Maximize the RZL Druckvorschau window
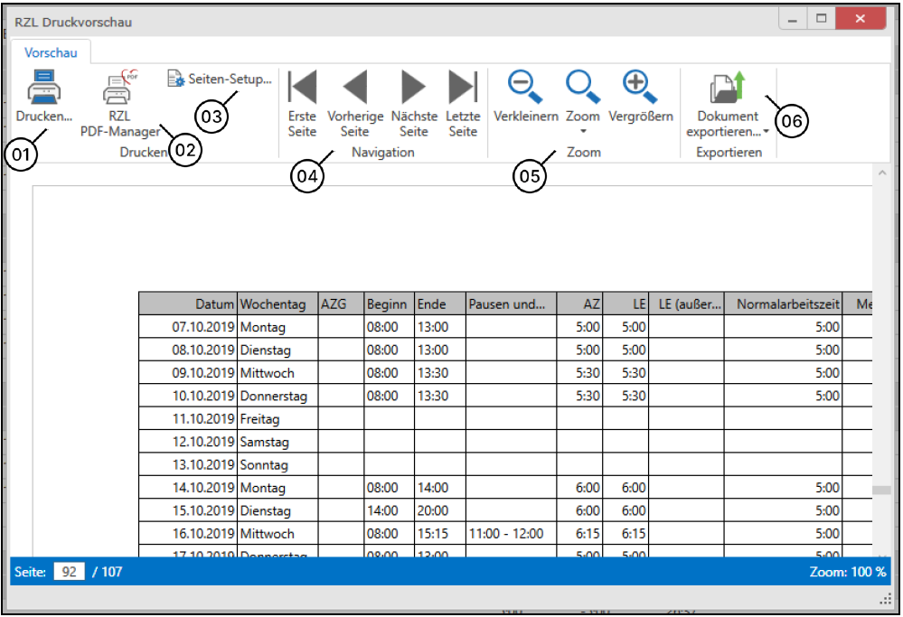 point(822,20)
